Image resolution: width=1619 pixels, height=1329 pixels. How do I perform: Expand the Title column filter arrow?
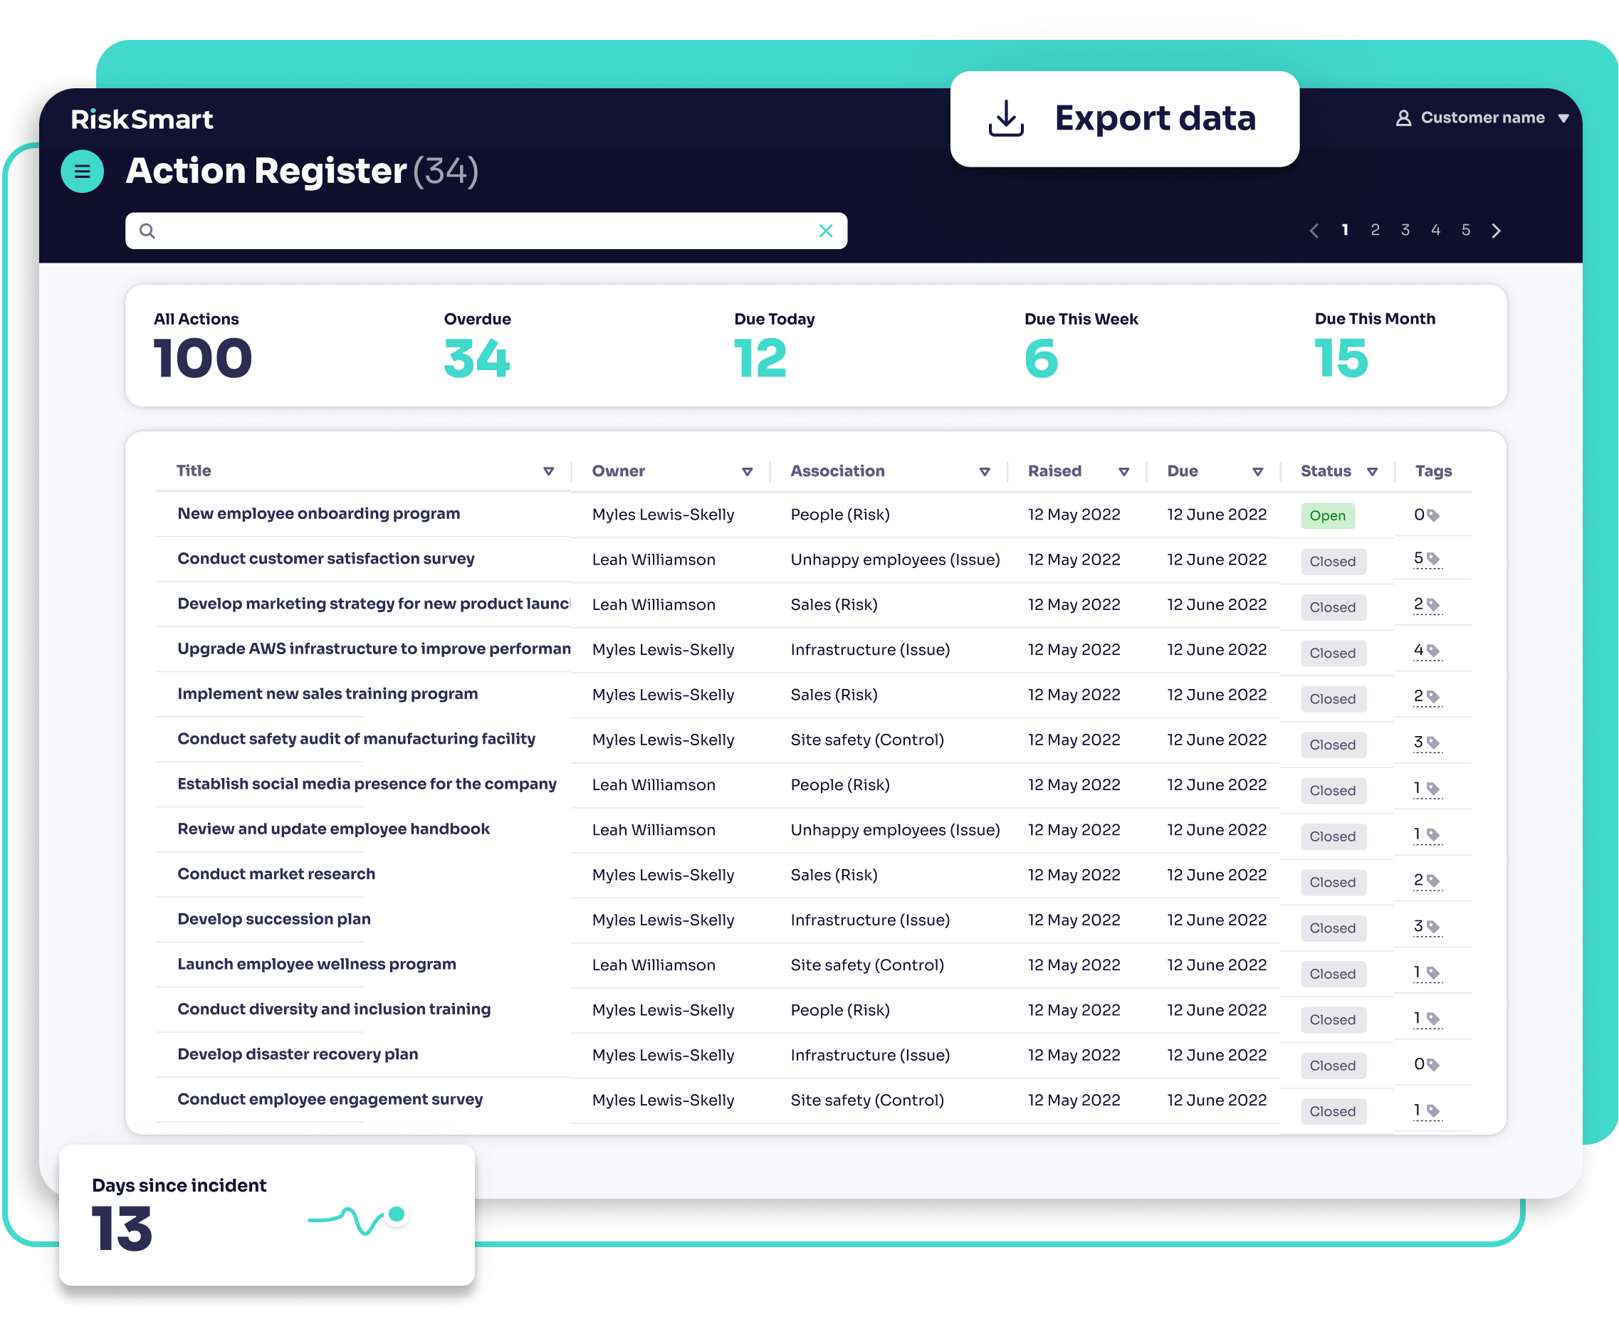point(548,471)
